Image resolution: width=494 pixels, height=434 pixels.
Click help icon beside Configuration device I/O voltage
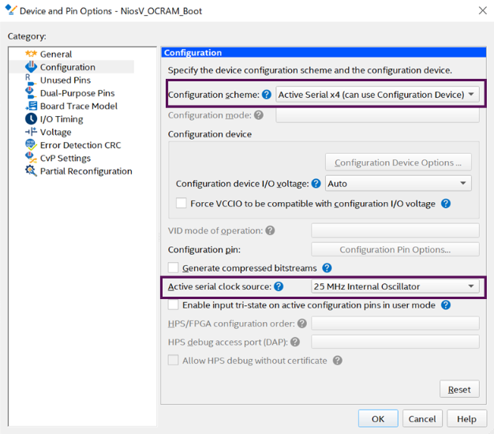click(x=316, y=184)
